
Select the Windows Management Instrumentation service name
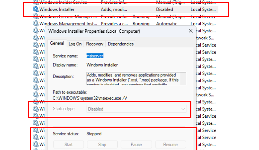pyautogui.click(x=68, y=24)
